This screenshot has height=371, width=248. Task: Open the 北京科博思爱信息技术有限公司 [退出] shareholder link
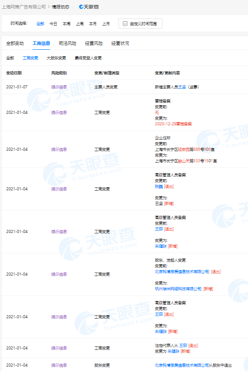pyautogui.click(x=182, y=272)
